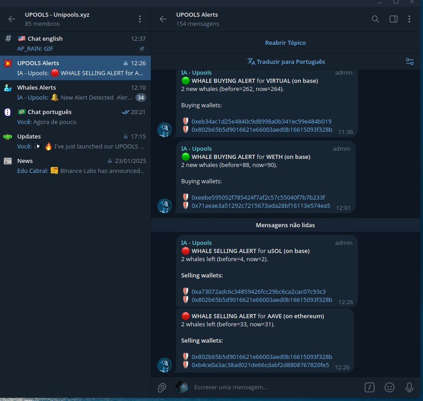Click IA - Upools avatar beside WETH alert
The height and width of the screenshot is (401, 423).
[164, 206]
